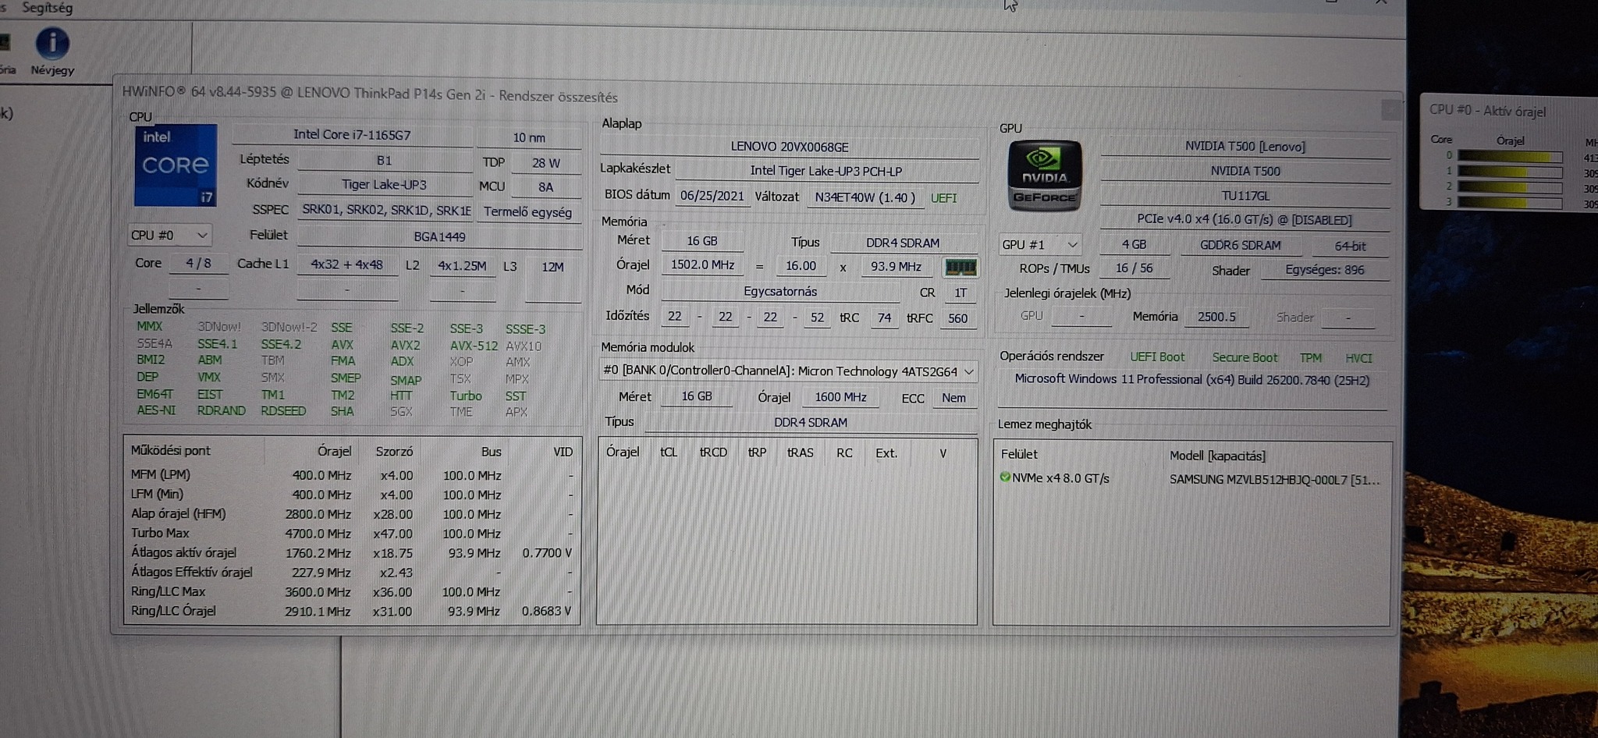
Task: Click the GPU memory type "GDDR6 SDRAM"
Action: [x=1240, y=246]
